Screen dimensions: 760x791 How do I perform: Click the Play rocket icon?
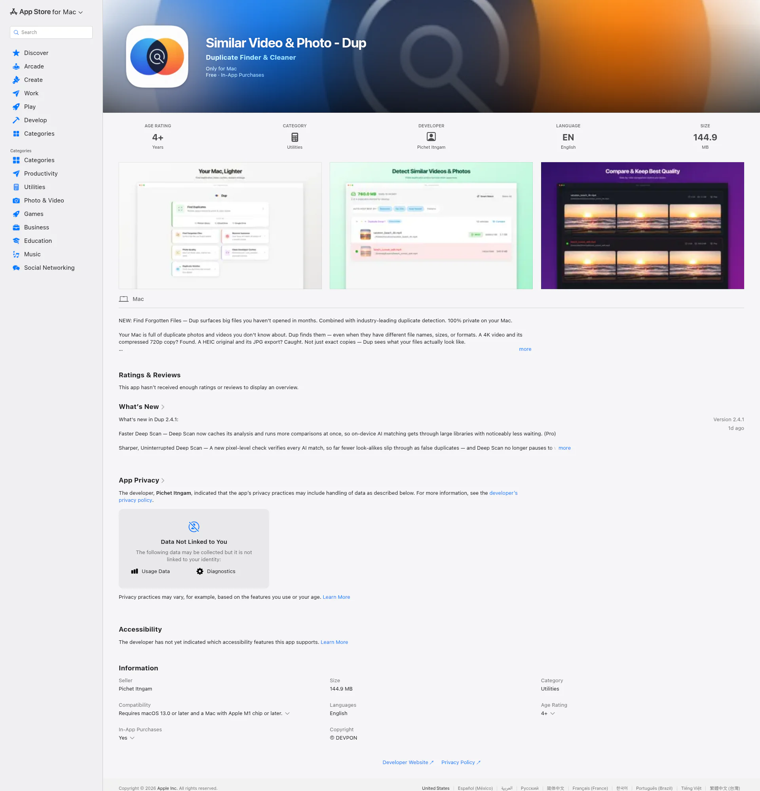(x=16, y=106)
